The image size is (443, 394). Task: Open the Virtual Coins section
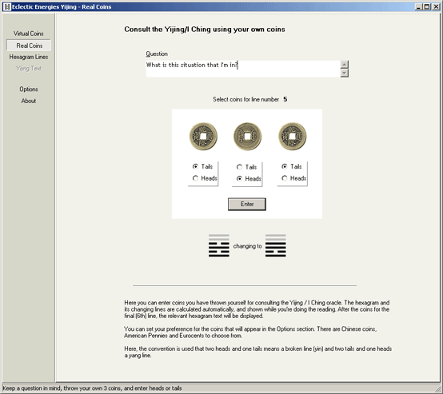tap(29, 34)
